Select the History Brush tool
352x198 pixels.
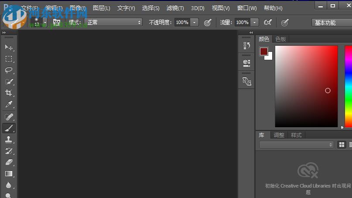9,151
